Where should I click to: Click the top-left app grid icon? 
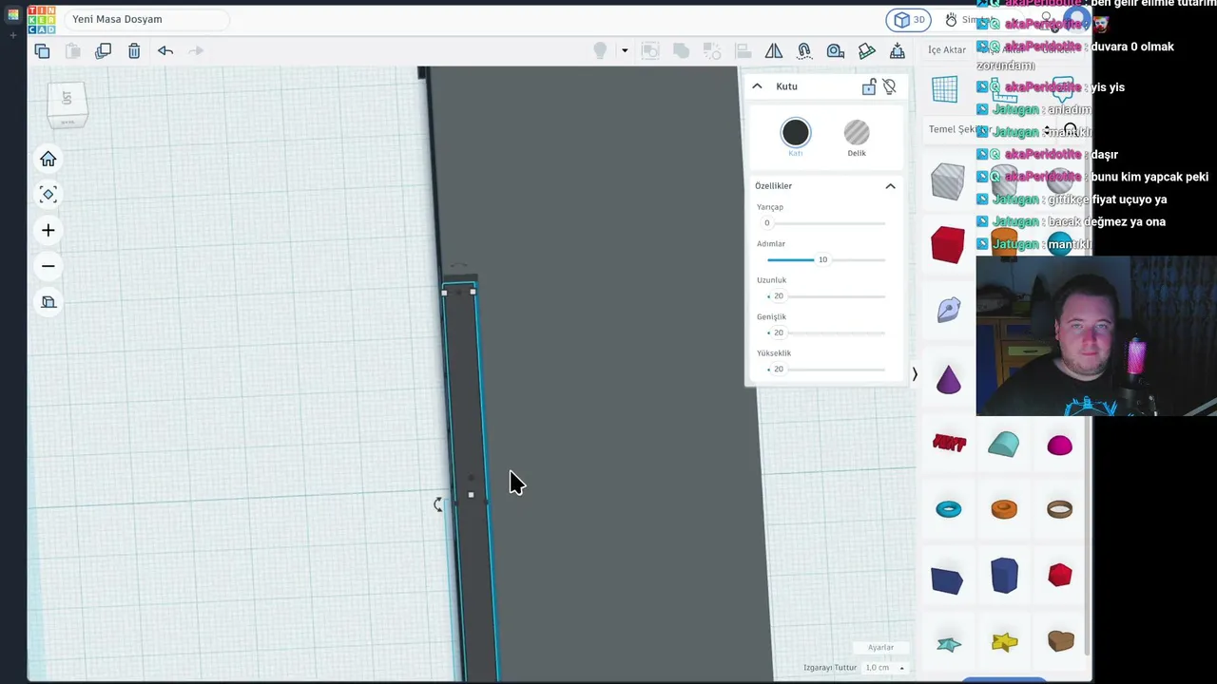(13, 15)
